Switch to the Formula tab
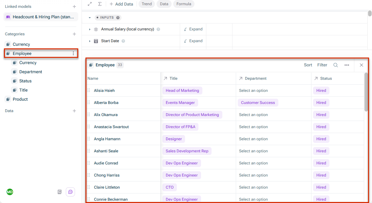 184,4
